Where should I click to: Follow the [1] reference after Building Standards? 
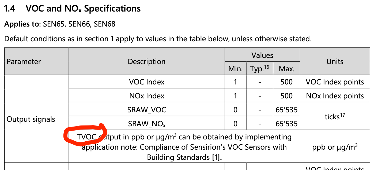coord(217,157)
